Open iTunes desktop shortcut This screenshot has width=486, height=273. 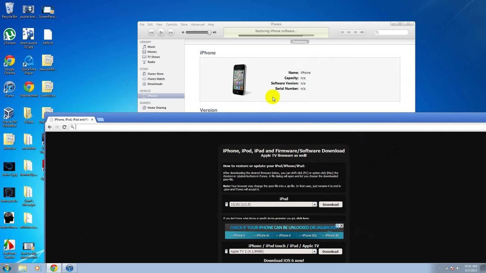9,89
